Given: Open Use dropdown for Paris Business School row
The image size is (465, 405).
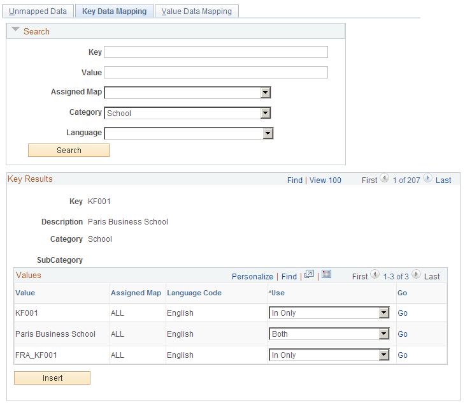Looking at the screenshot, I should point(384,334).
